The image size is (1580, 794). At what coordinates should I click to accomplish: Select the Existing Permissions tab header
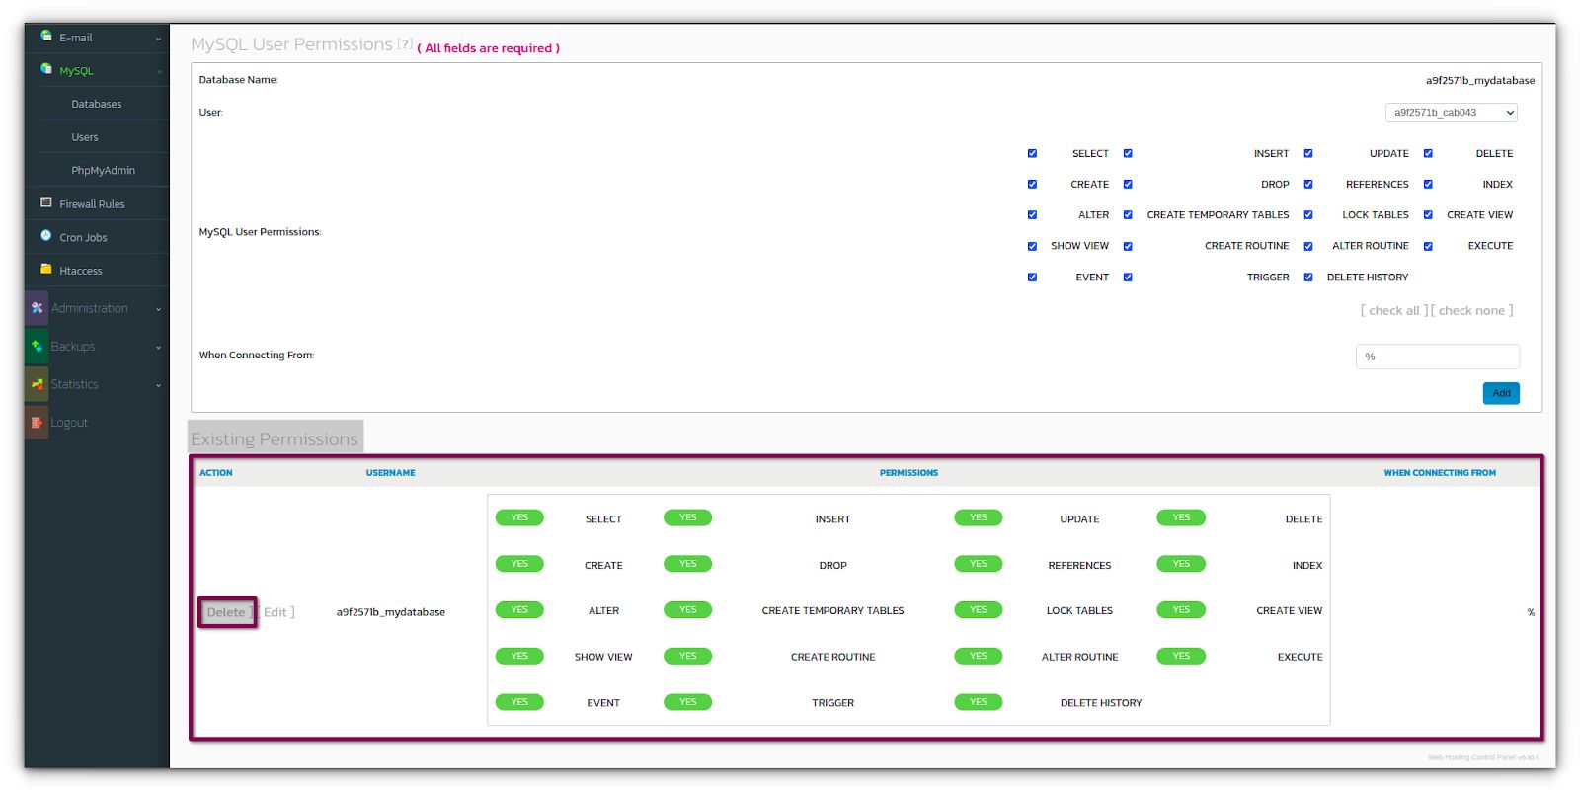click(x=275, y=438)
